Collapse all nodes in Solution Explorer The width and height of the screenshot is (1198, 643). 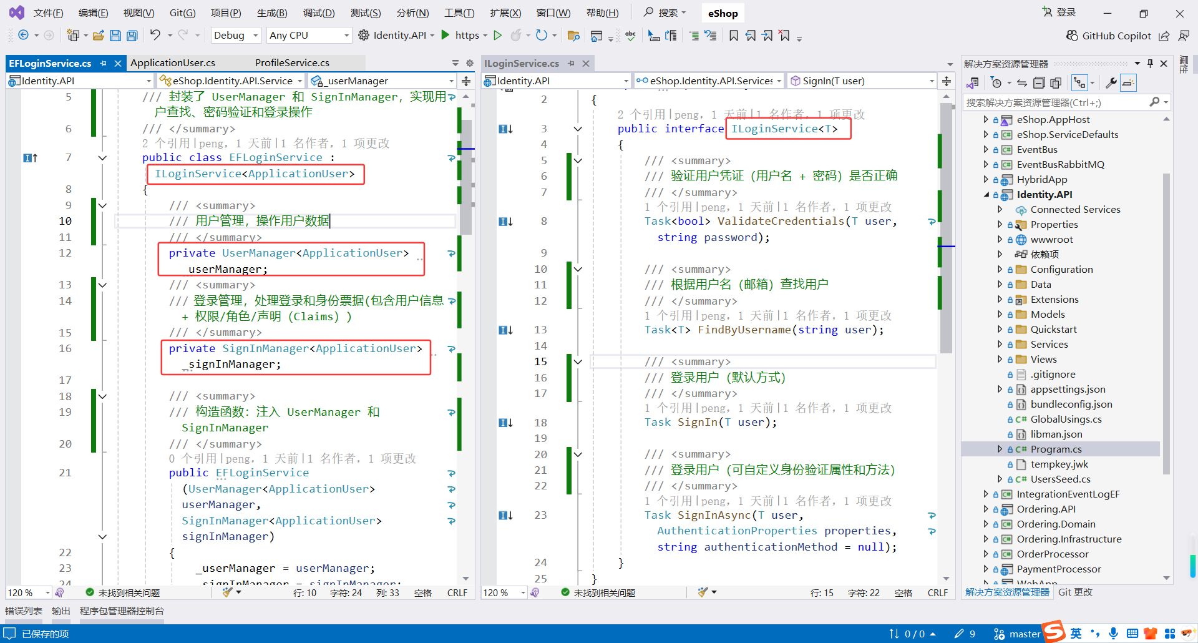pyautogui.click(x=1039, y=82)
